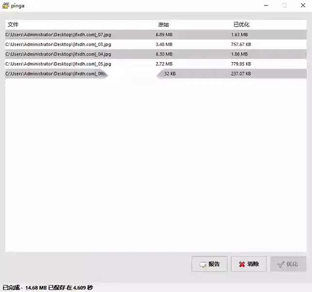The height and width of the screenshot is (292, 312).
Task: Click the report icon on 报告 button
Action: pyautogui.click(x=203, y=265)
